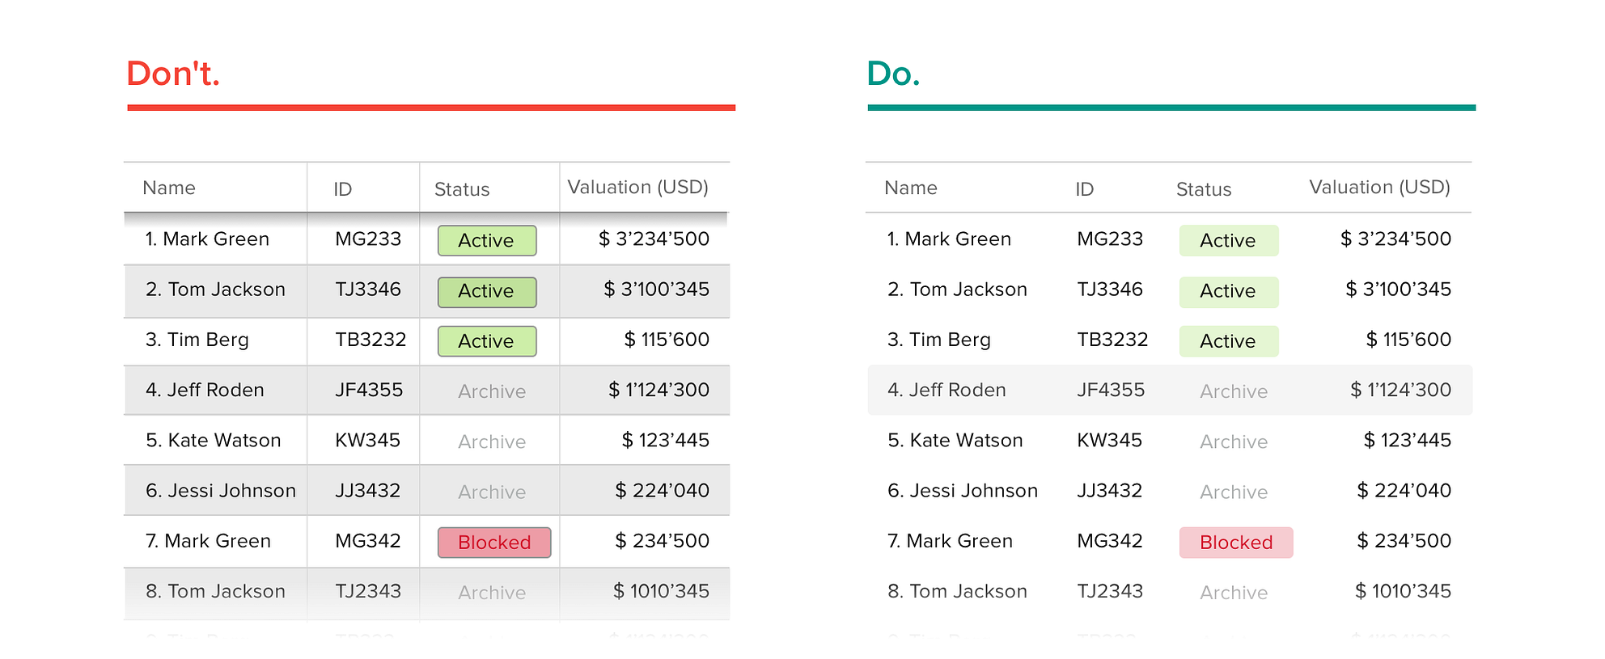Click the Do. heading
This screenshot has width=1605, height=659.
click(x=893, y=74)
